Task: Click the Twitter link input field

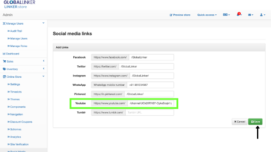Action: point(146,67)
